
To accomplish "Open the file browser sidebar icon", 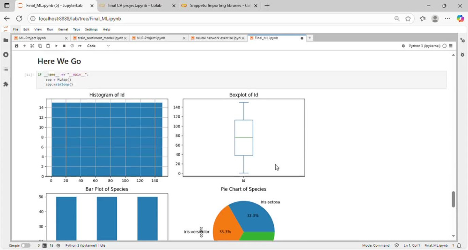I will (x=6, y=40).
